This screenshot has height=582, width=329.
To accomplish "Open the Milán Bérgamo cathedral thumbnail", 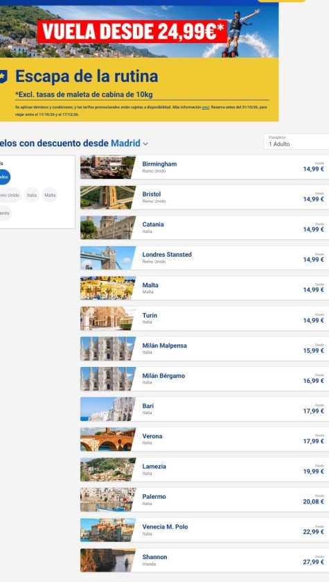I will point(108,379).
